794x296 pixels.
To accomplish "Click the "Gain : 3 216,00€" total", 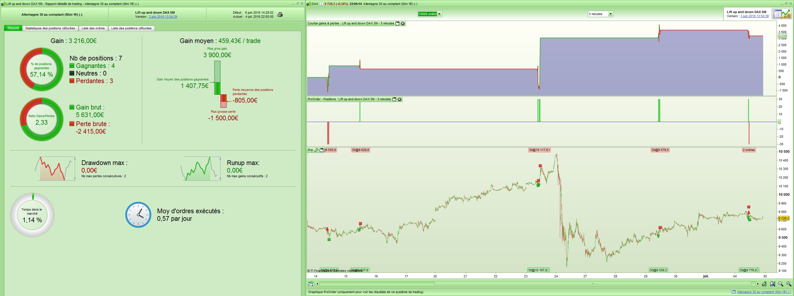I will [73, 41].
